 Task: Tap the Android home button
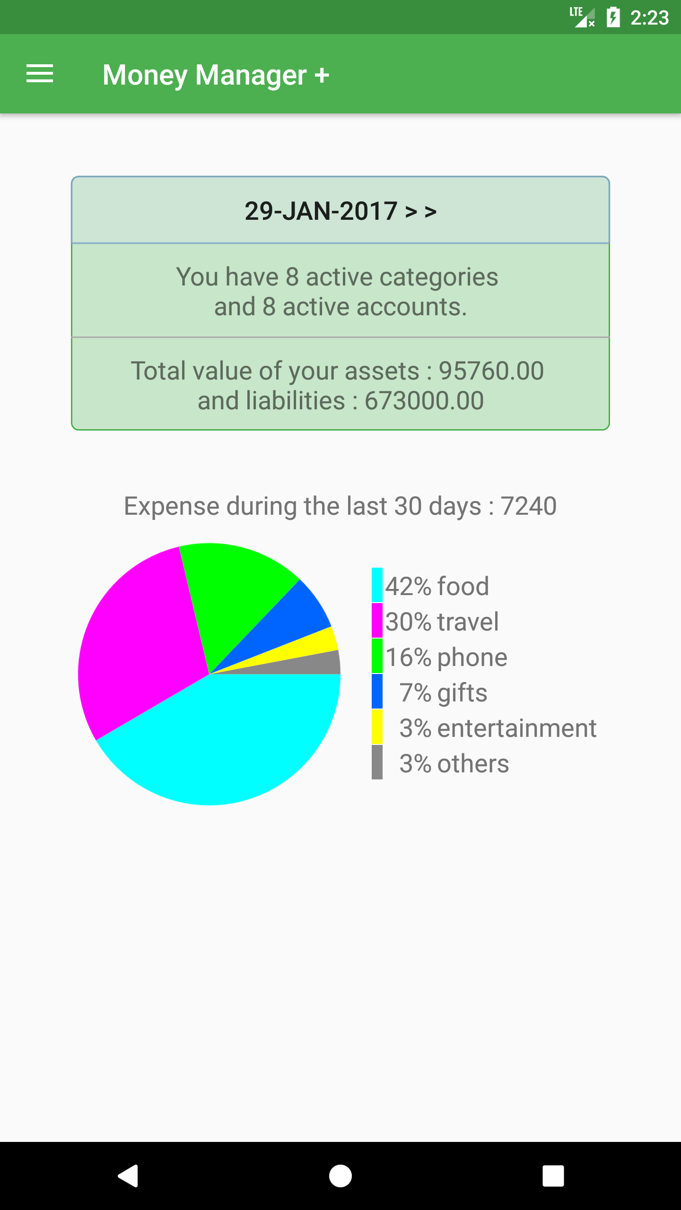tap(340, 1175)
